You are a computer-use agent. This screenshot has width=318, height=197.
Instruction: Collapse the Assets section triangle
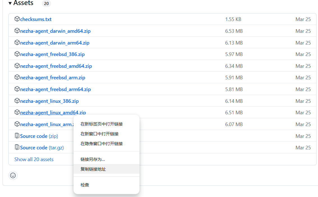pyautogui.click(x=10, y=3)
